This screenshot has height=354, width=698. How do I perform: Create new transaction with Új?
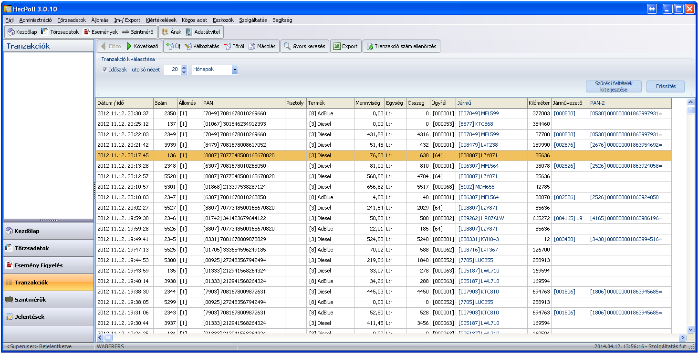[x=173, y=46]
